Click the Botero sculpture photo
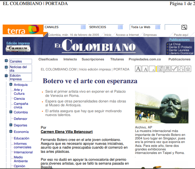 tap(161, 107)
